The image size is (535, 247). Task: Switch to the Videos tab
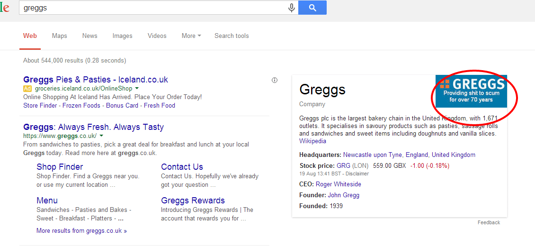pos(157,36)
